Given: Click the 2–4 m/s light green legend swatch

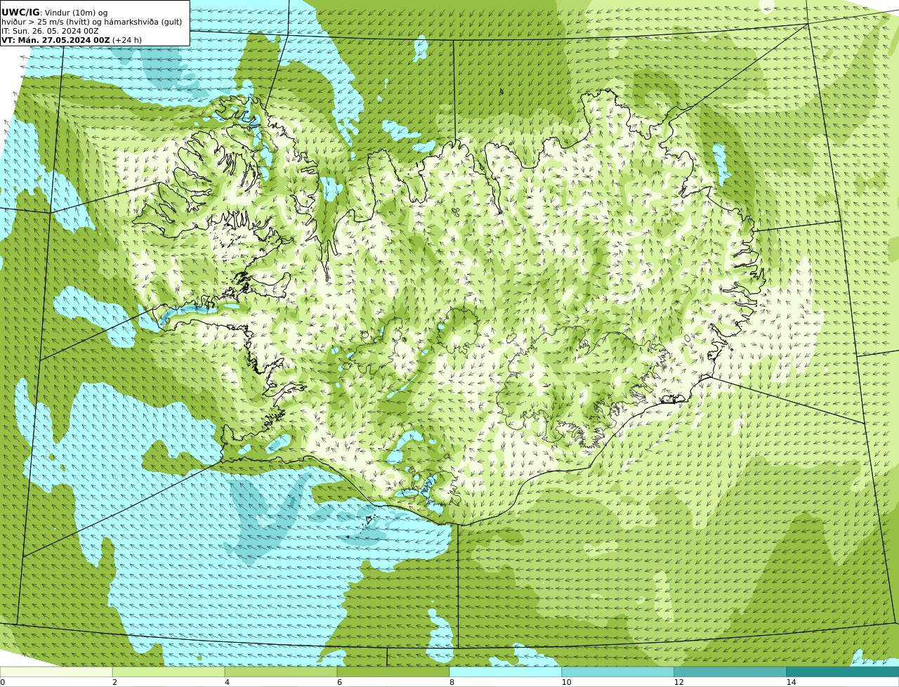Looking at the screenshot, I should coord(169,672).
